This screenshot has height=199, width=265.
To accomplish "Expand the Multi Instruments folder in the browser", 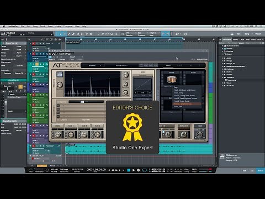I will click(x=222, y=46).
